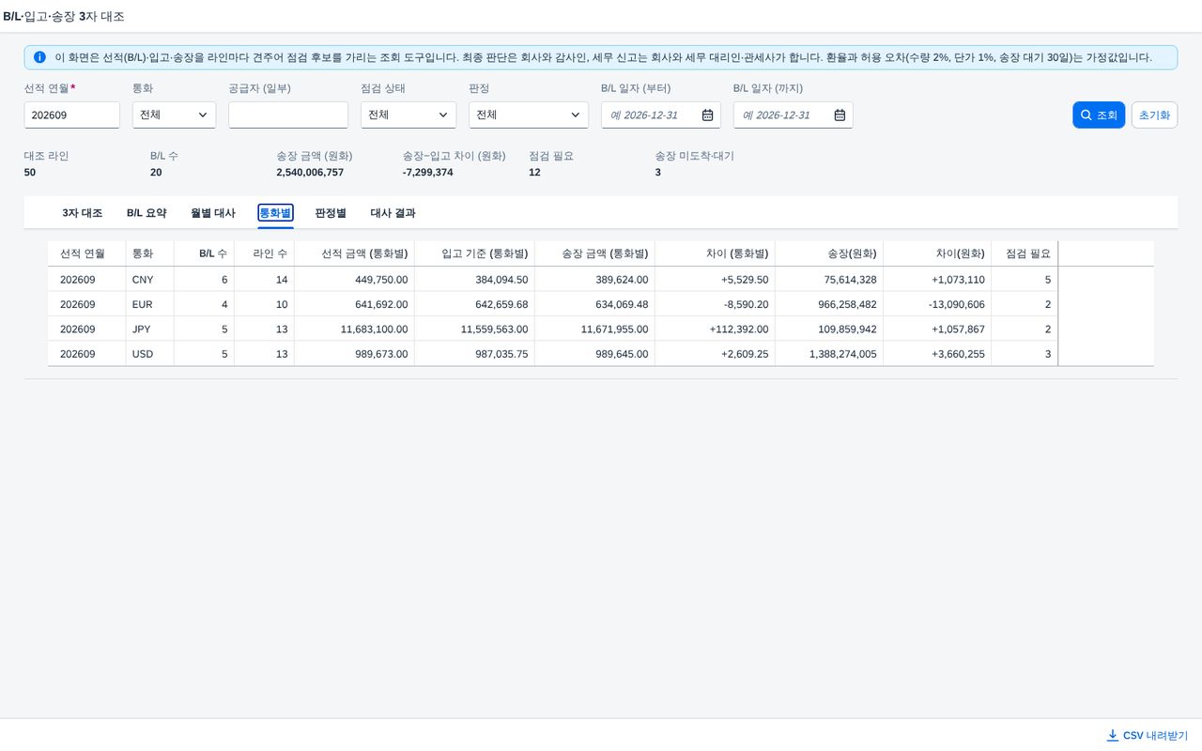Click the 초기화 reset button
The width and height of the screenshot is (1202, 751).
[x=1154, y=115]
